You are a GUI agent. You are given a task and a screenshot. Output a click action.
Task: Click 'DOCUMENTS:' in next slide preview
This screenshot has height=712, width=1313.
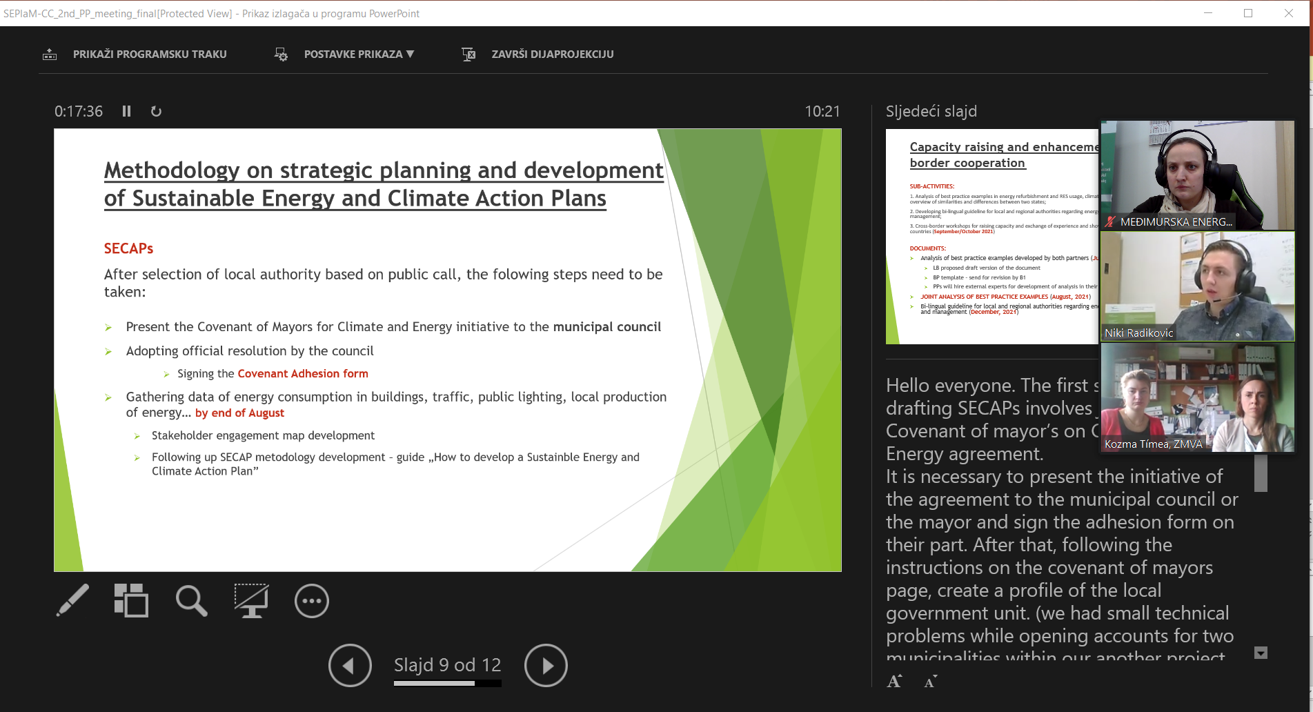coord(927,248)
